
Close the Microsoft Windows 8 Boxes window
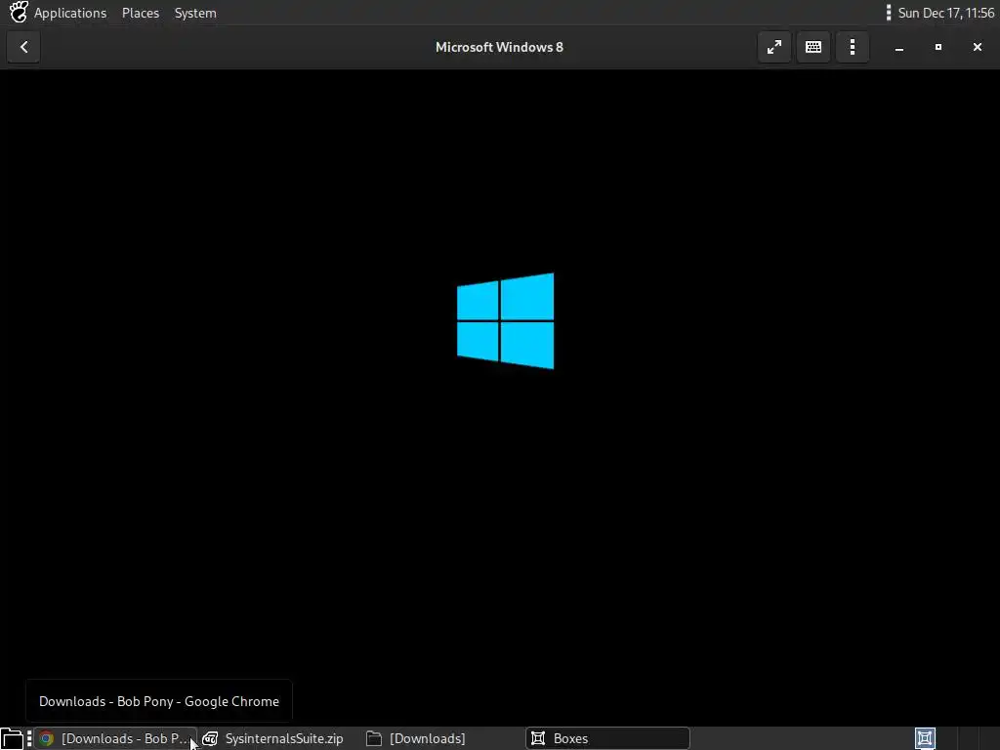click(x=977, y=47)
